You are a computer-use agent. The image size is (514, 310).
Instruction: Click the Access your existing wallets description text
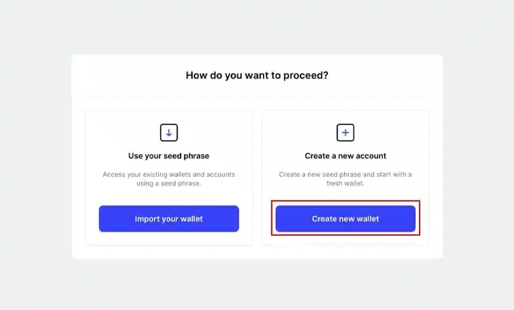169,179
